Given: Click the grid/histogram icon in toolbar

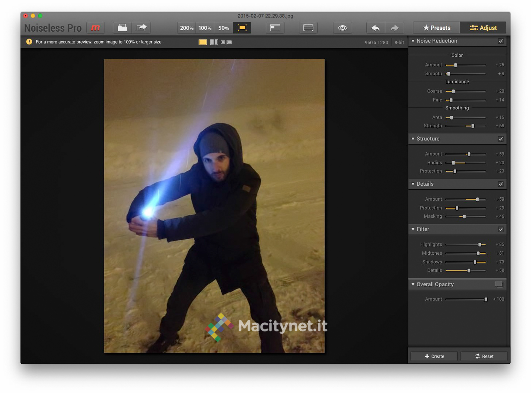Looking at the screenshot, I should click(x=308, y=28).
